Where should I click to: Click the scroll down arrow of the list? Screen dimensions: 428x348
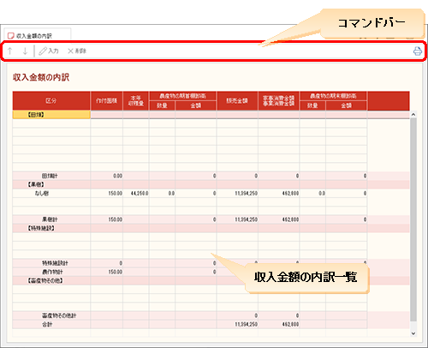point(413,333)
